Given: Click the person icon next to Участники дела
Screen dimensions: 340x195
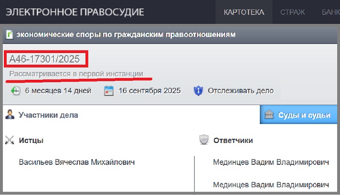Looking at the screenshot, I should [x=9, y=115].
